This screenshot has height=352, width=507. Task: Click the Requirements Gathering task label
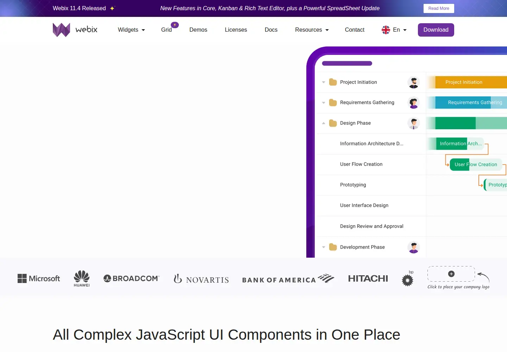367,103
